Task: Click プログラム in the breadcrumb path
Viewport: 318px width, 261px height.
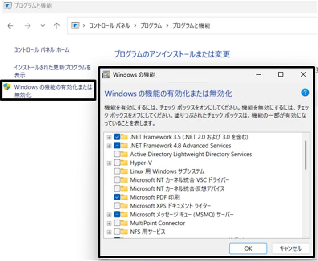Action: tap(151, 26)
